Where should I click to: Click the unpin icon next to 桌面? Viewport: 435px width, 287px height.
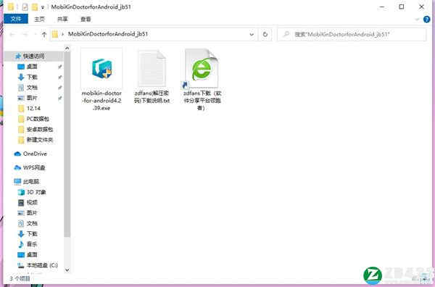(x=59, y=67)
